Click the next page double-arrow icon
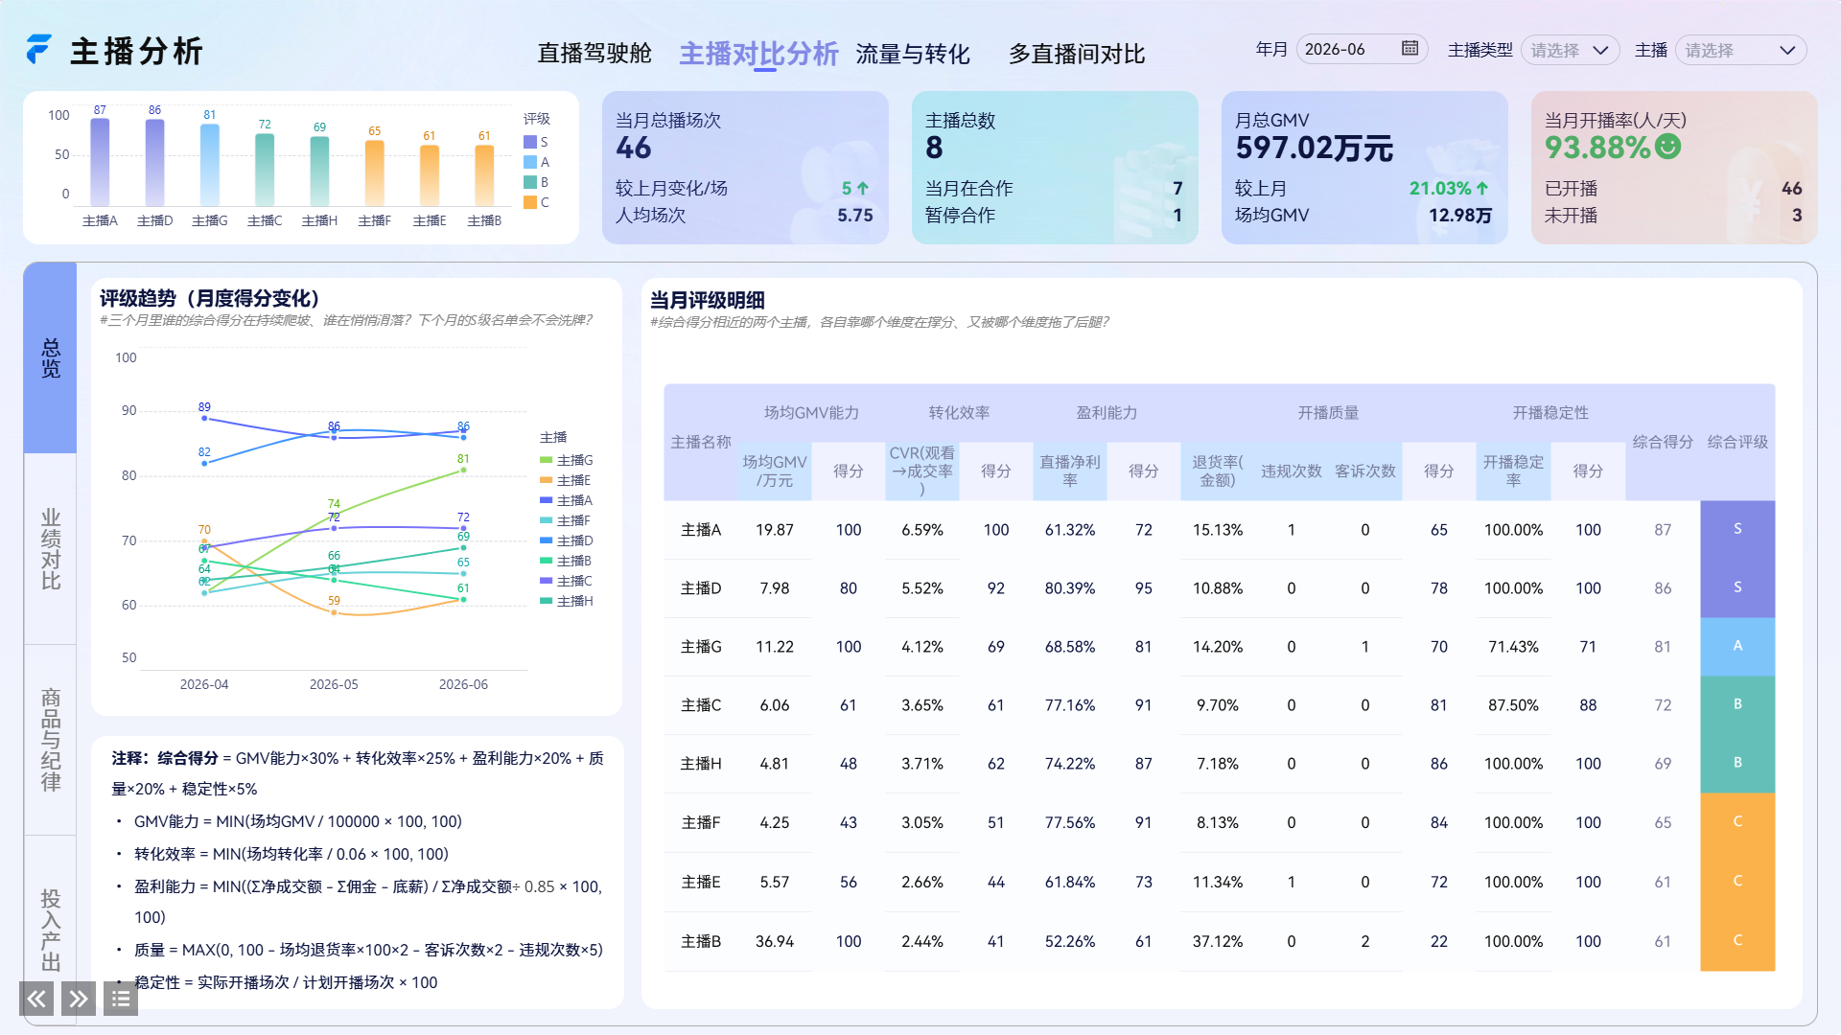The width and height of the screenshot is (1841, 1035). (x=79, y=1000)
